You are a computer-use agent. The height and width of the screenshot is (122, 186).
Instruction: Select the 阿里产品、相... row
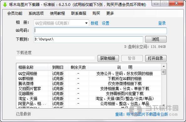pos(89,104)
